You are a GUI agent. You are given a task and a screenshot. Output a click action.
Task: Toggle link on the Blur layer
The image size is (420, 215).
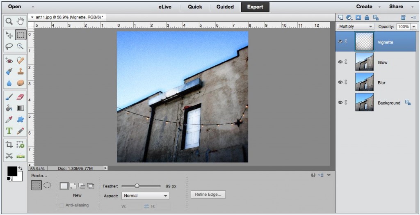[346, 82]
